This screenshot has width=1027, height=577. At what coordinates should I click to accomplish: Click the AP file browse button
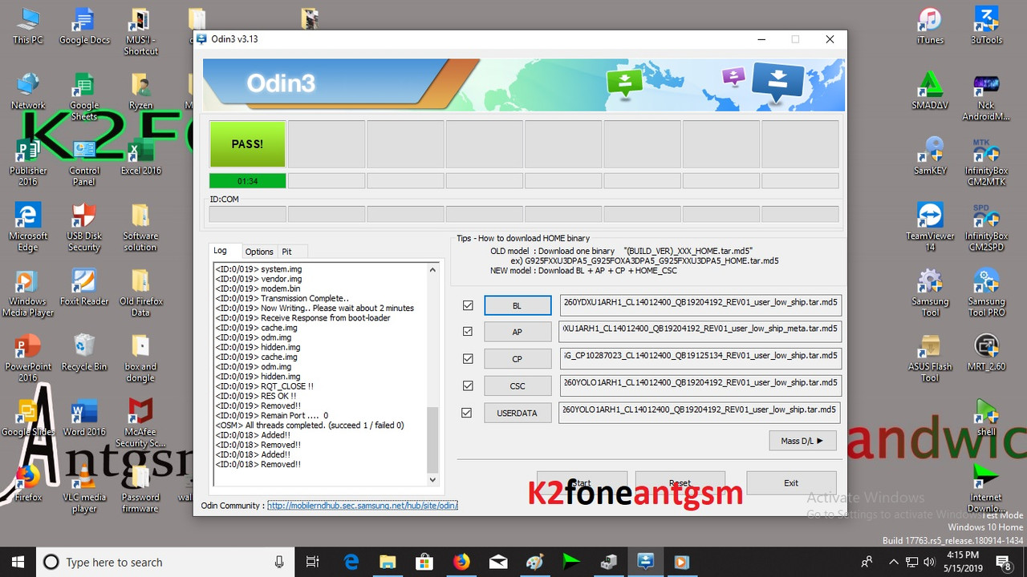click(x=518, y=333)
